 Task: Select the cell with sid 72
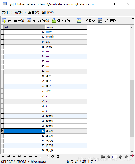coord(25,146)
